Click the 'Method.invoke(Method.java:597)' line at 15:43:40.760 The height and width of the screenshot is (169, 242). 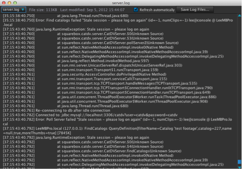click(x=76, y=61)
